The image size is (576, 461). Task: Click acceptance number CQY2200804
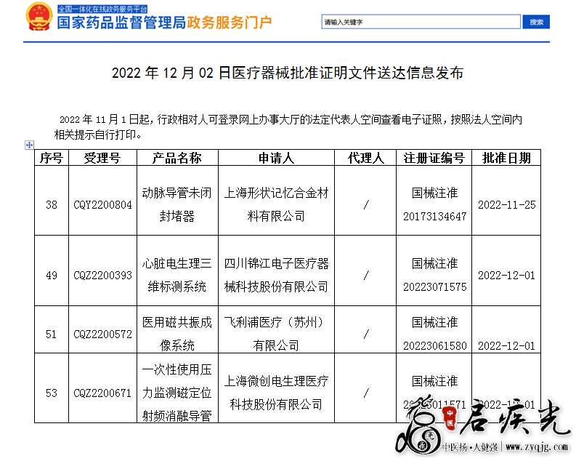click(102, 205)
